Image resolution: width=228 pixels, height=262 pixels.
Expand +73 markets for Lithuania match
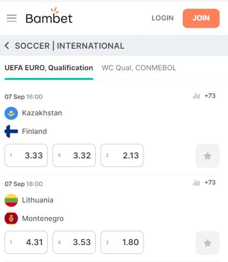click(210, 183)
